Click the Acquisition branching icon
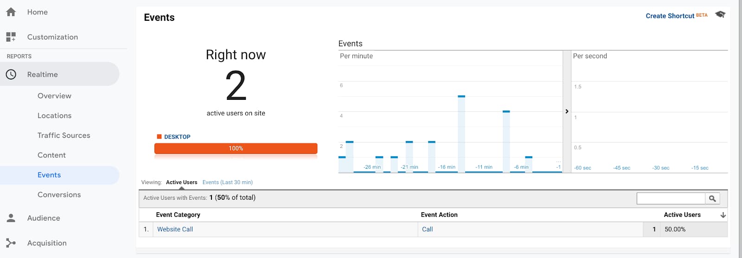Screen dimensions: 742x258 (x=11, y=243)
